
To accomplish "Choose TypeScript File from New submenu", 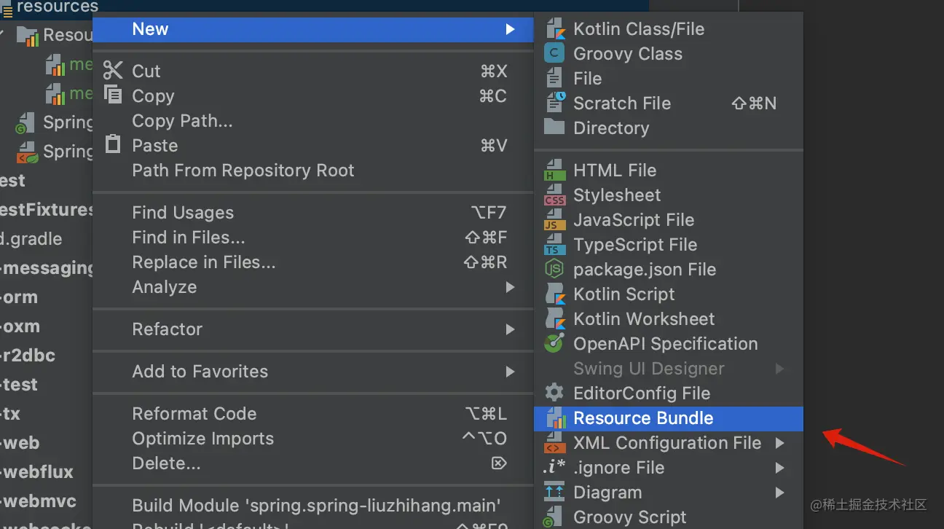I will (x=634, y=245).
